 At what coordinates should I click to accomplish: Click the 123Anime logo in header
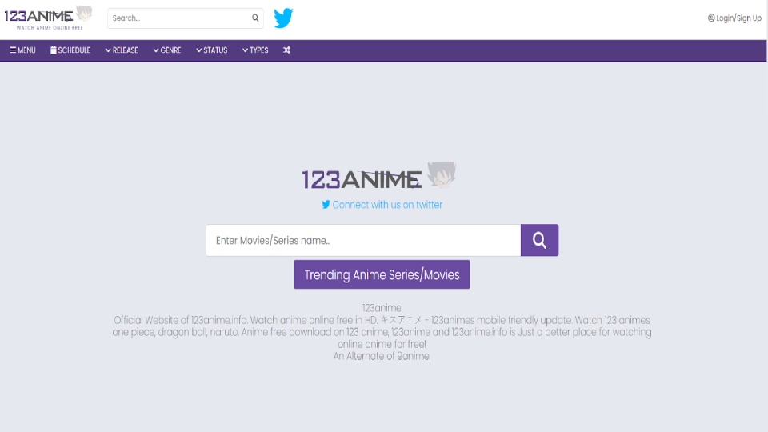(x=48, y=18)
